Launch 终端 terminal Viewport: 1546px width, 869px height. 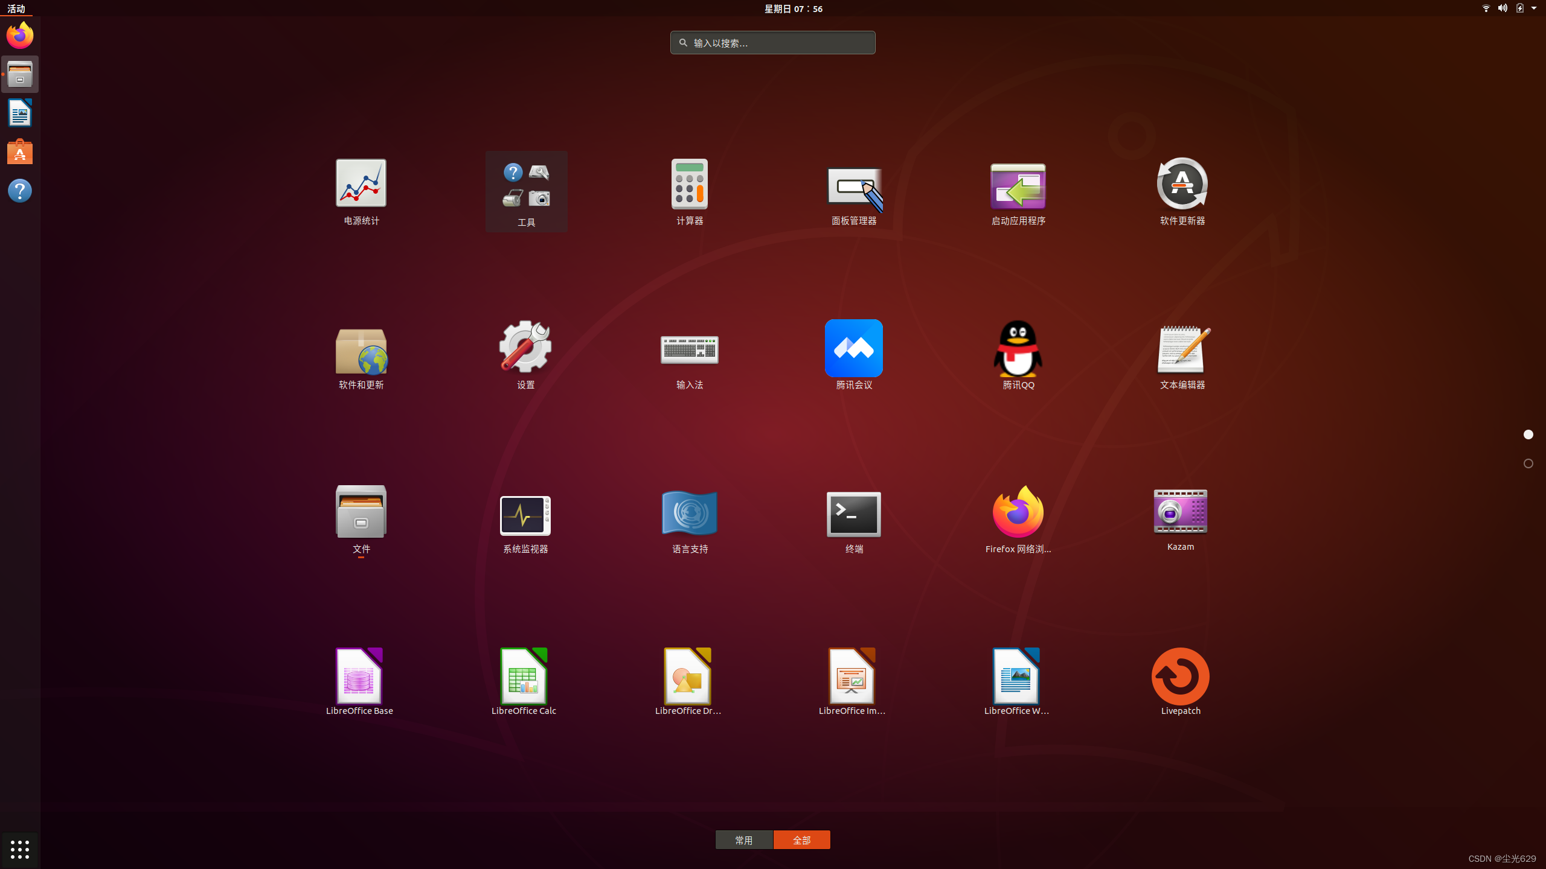pyautogui.click(x=854, y=520)
